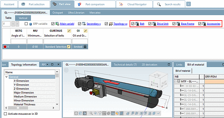This screenshot has height=118, width=224.
Task: Open the Belt link
Action: point(142,24)
